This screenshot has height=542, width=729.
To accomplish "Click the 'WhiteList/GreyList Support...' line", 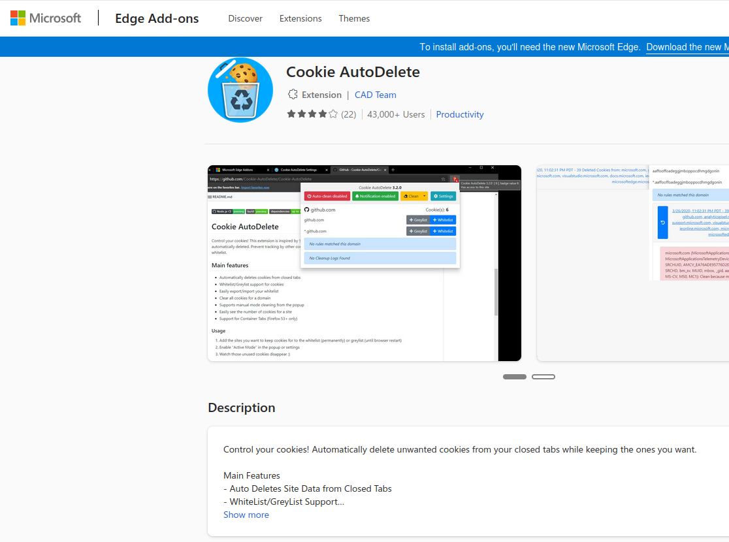I will pos(284,502).
